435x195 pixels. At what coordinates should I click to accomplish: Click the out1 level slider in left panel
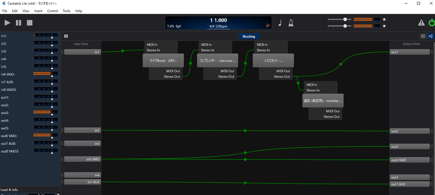(x=45, y=97)
